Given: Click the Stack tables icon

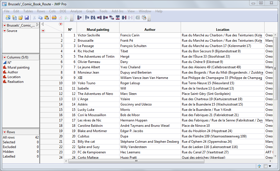Looking at the screenshot, I should (x=99, y=17).
